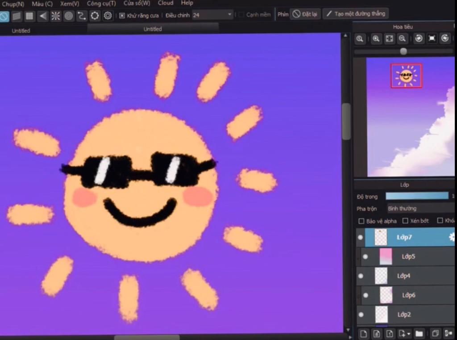The height and width of the screenshot is (340, 457).
Task: Toggle the Khử răng cưa checkbox
Action: click(x=122, y=16)
